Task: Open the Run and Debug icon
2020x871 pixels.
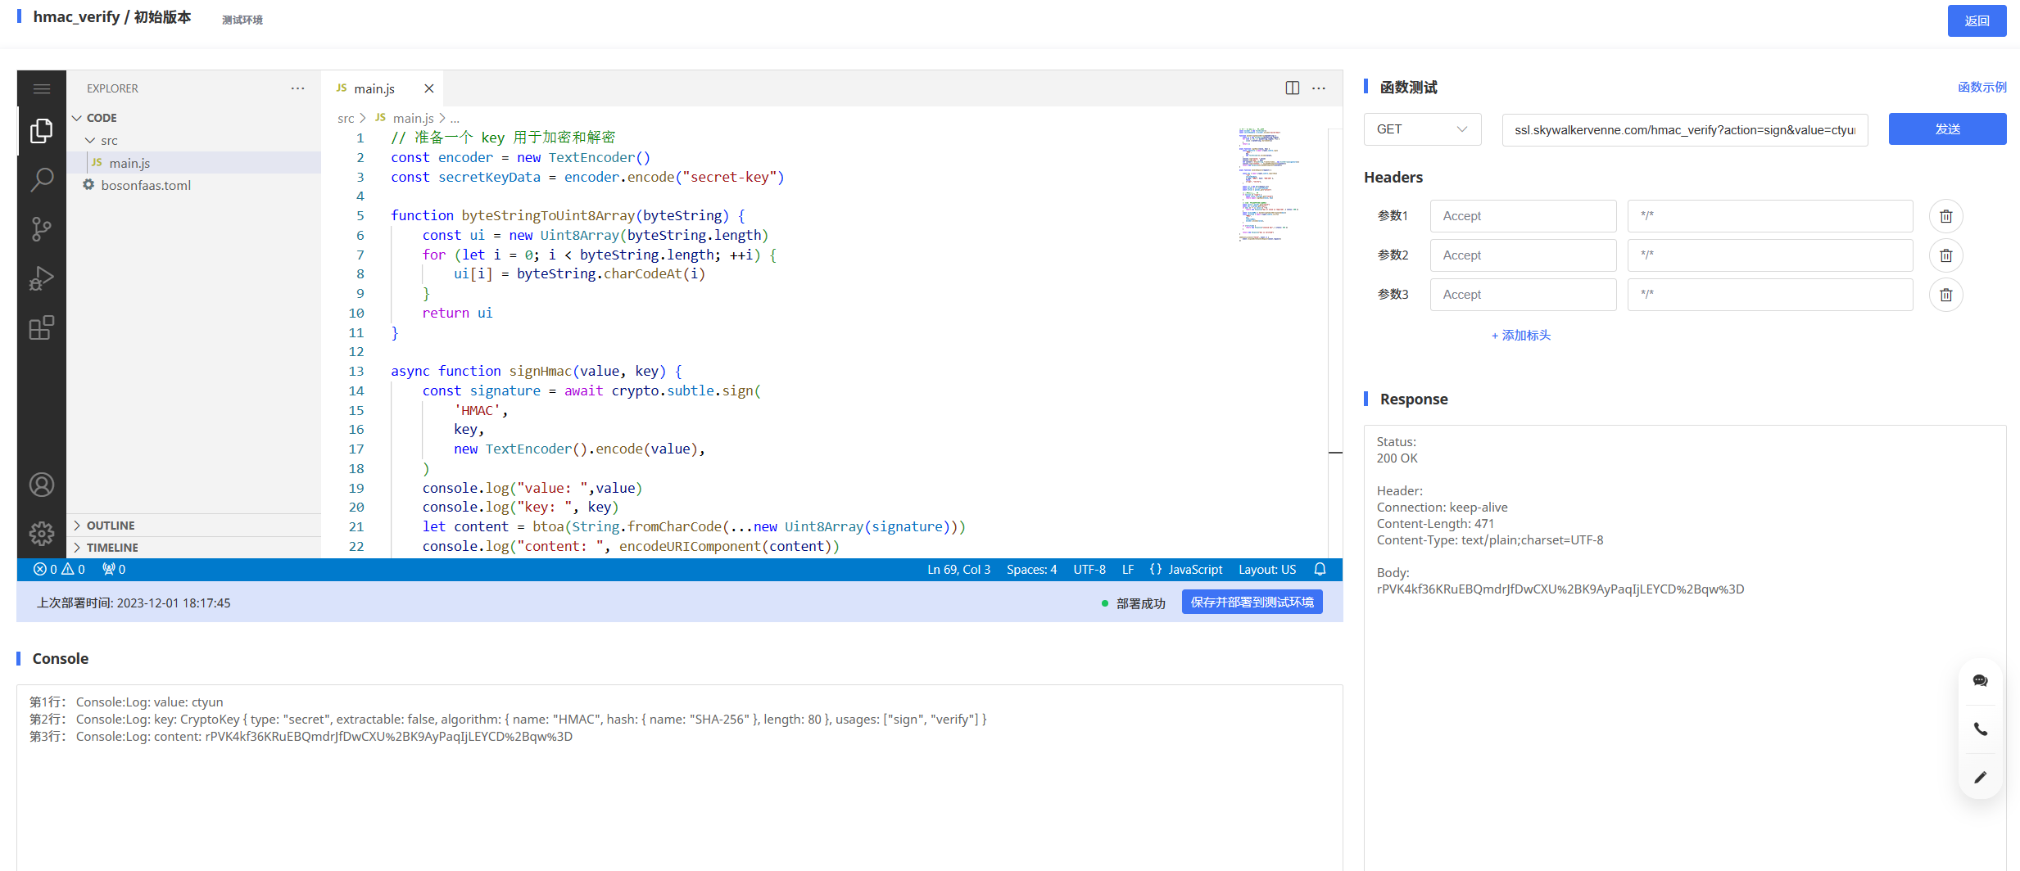Action: point(41,278)
